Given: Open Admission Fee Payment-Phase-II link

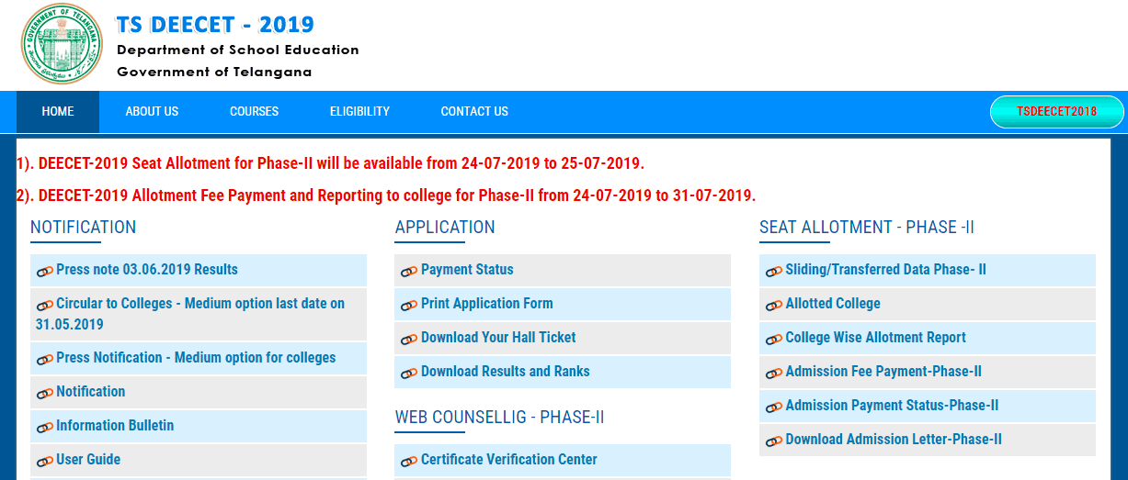Looking at the screenshot, I should click(x=883, y=372).
